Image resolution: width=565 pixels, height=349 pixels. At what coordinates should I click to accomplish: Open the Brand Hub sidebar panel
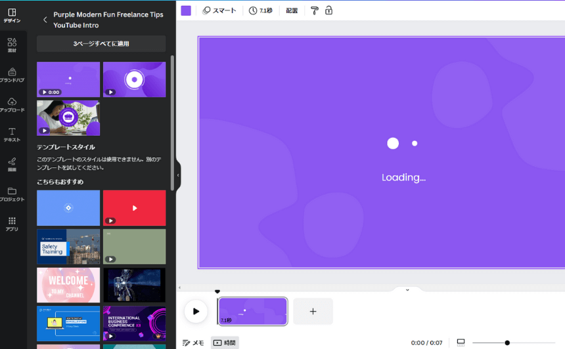12,75
